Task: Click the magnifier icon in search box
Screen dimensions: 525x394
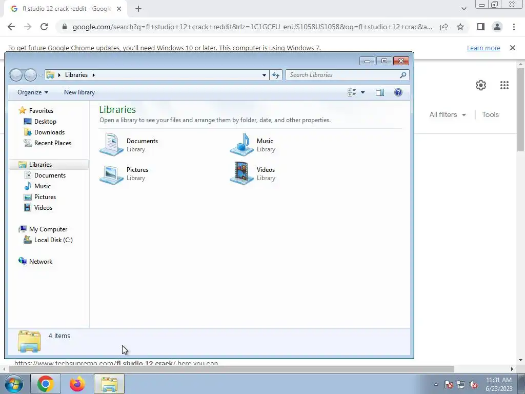Action: tap(403, 75)
